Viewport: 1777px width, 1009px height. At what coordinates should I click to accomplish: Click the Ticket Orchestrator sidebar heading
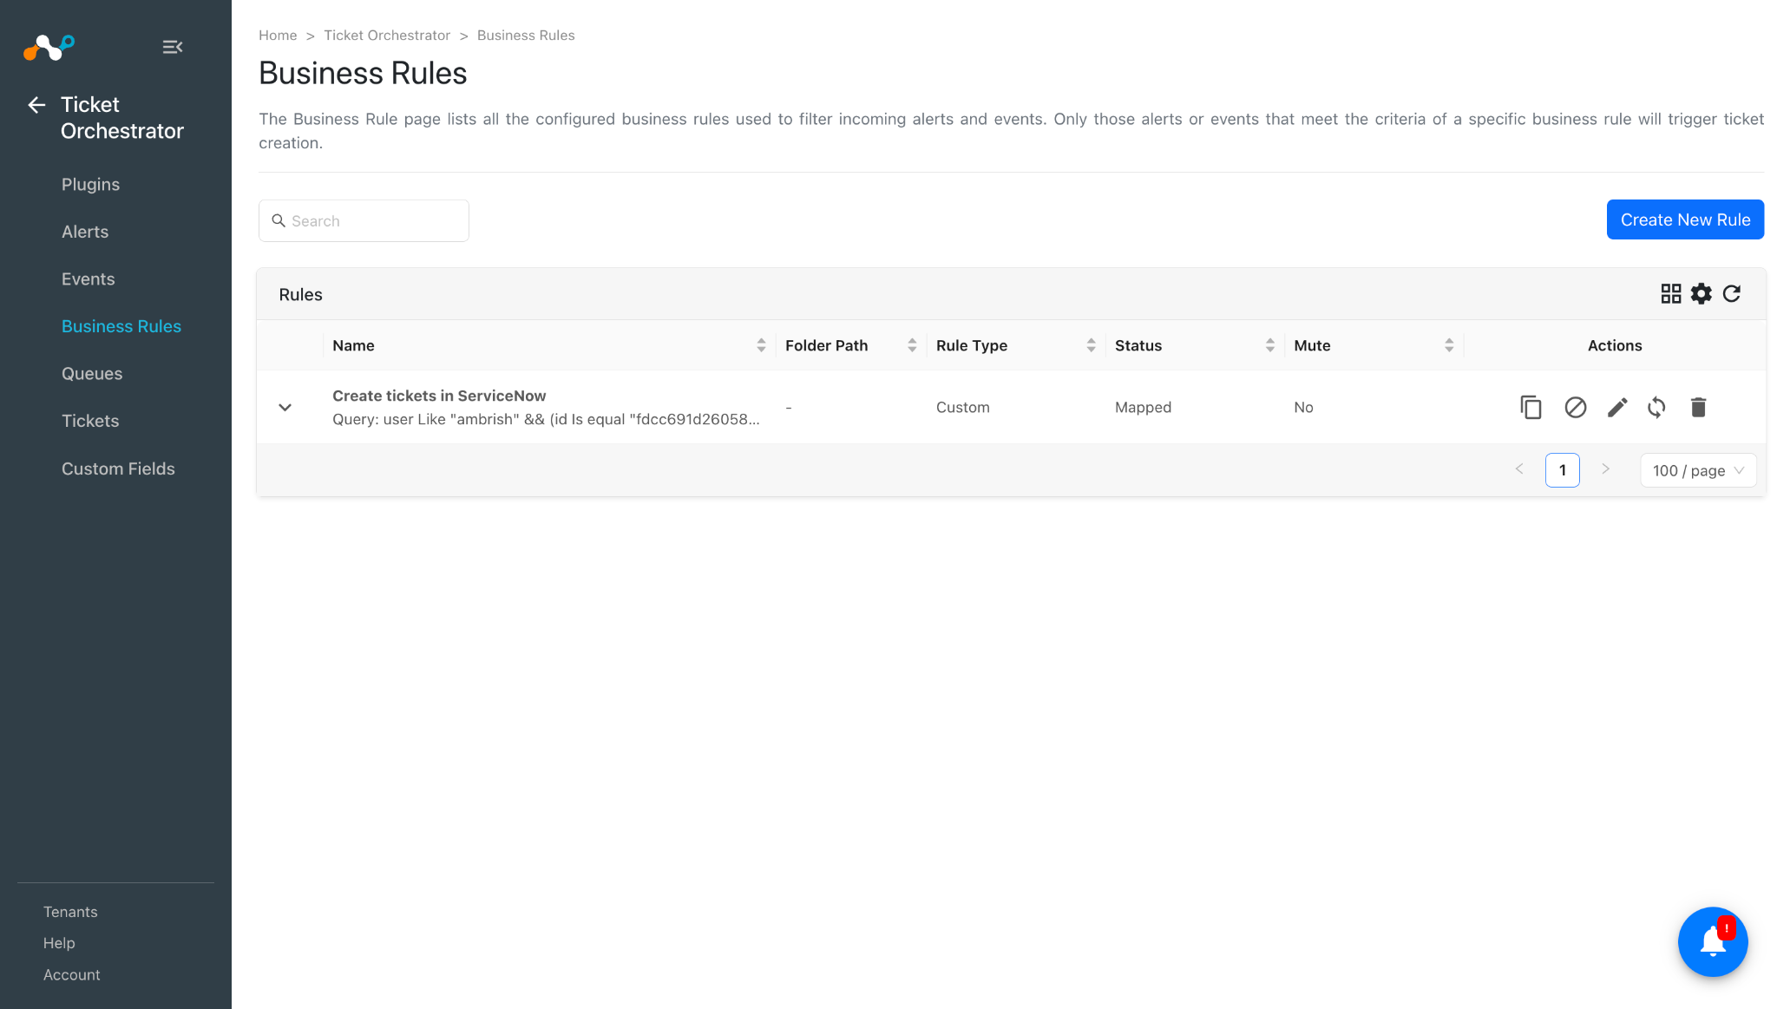tap(122, 118)
